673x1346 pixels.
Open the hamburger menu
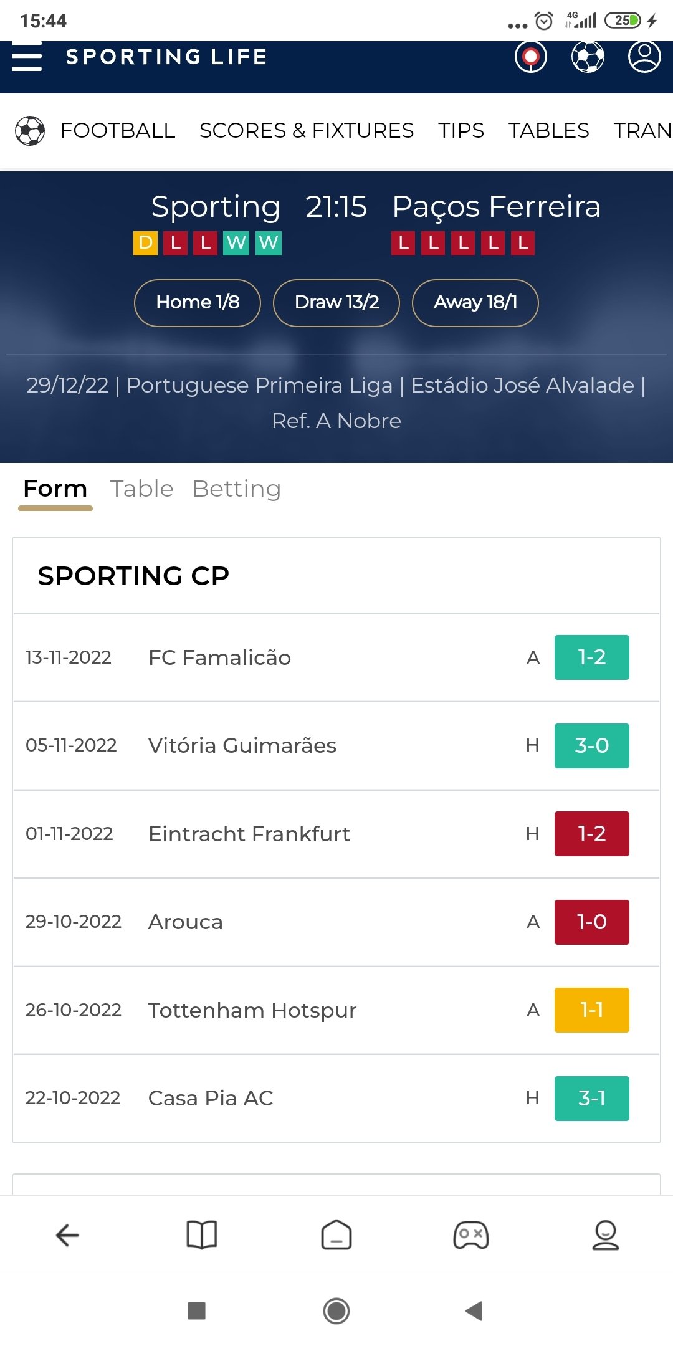(x=27, y=57)
